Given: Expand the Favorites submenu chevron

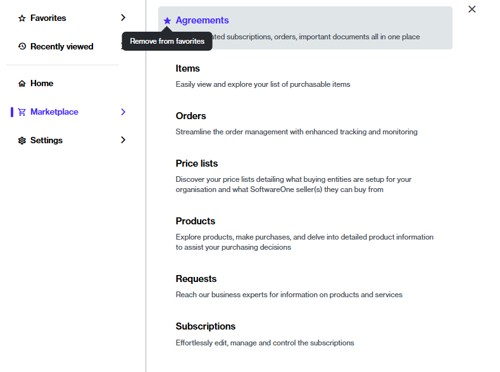Looking at the screenshot, I should point(123,18).
